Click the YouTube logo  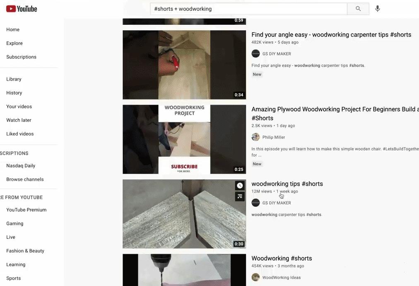(22, 9)
